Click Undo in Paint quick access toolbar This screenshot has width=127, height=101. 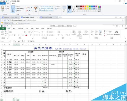(x=6, y=1)
